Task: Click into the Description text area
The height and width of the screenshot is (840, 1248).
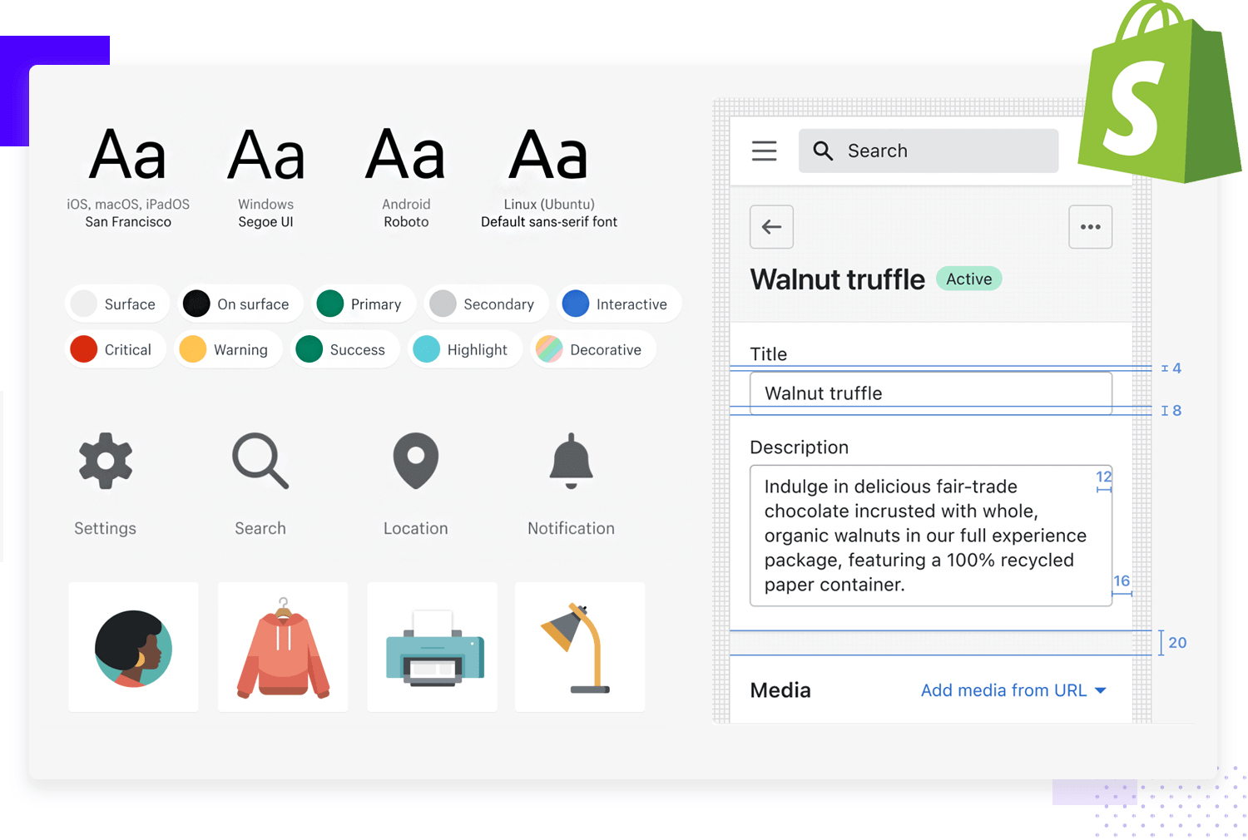Action: click(930, 536)
